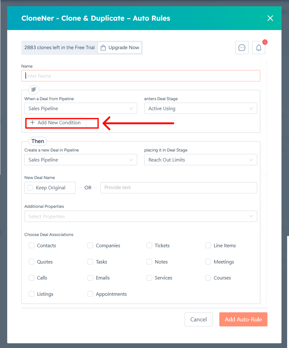Check the Line Items association
This screenshot has height=348, width=289.
[208, 245]
